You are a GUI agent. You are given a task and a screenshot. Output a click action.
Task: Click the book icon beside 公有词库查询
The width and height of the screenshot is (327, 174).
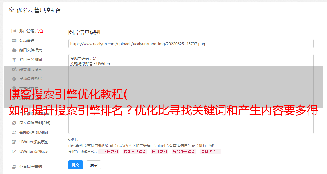14,167
